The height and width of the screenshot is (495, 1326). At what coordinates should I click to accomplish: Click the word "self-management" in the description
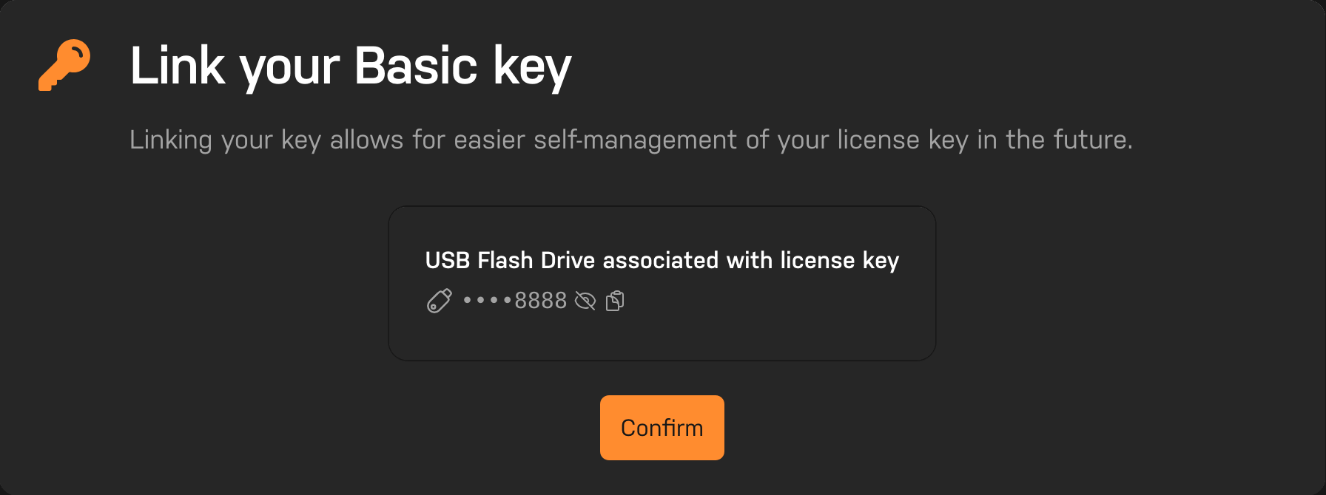tap(635, 140)
